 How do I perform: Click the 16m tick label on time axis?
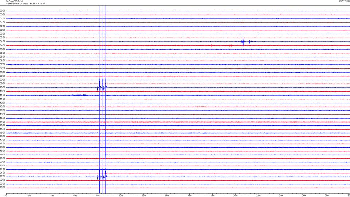click(190, 196)
